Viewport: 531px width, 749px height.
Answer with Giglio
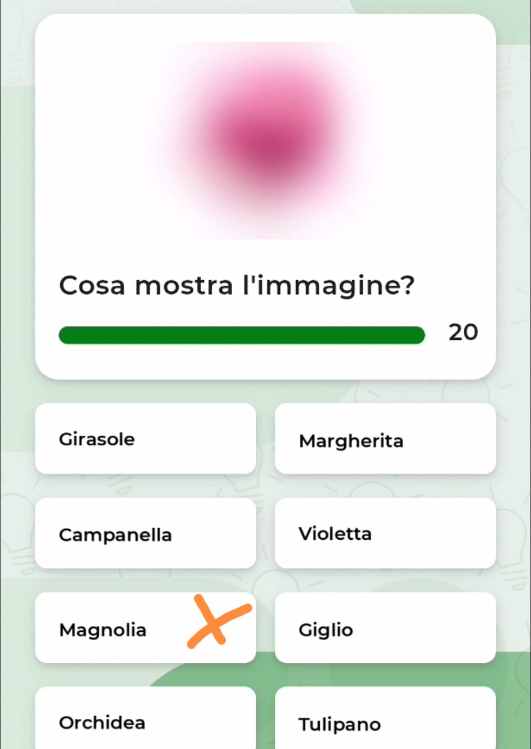click(x=385, y=627)
